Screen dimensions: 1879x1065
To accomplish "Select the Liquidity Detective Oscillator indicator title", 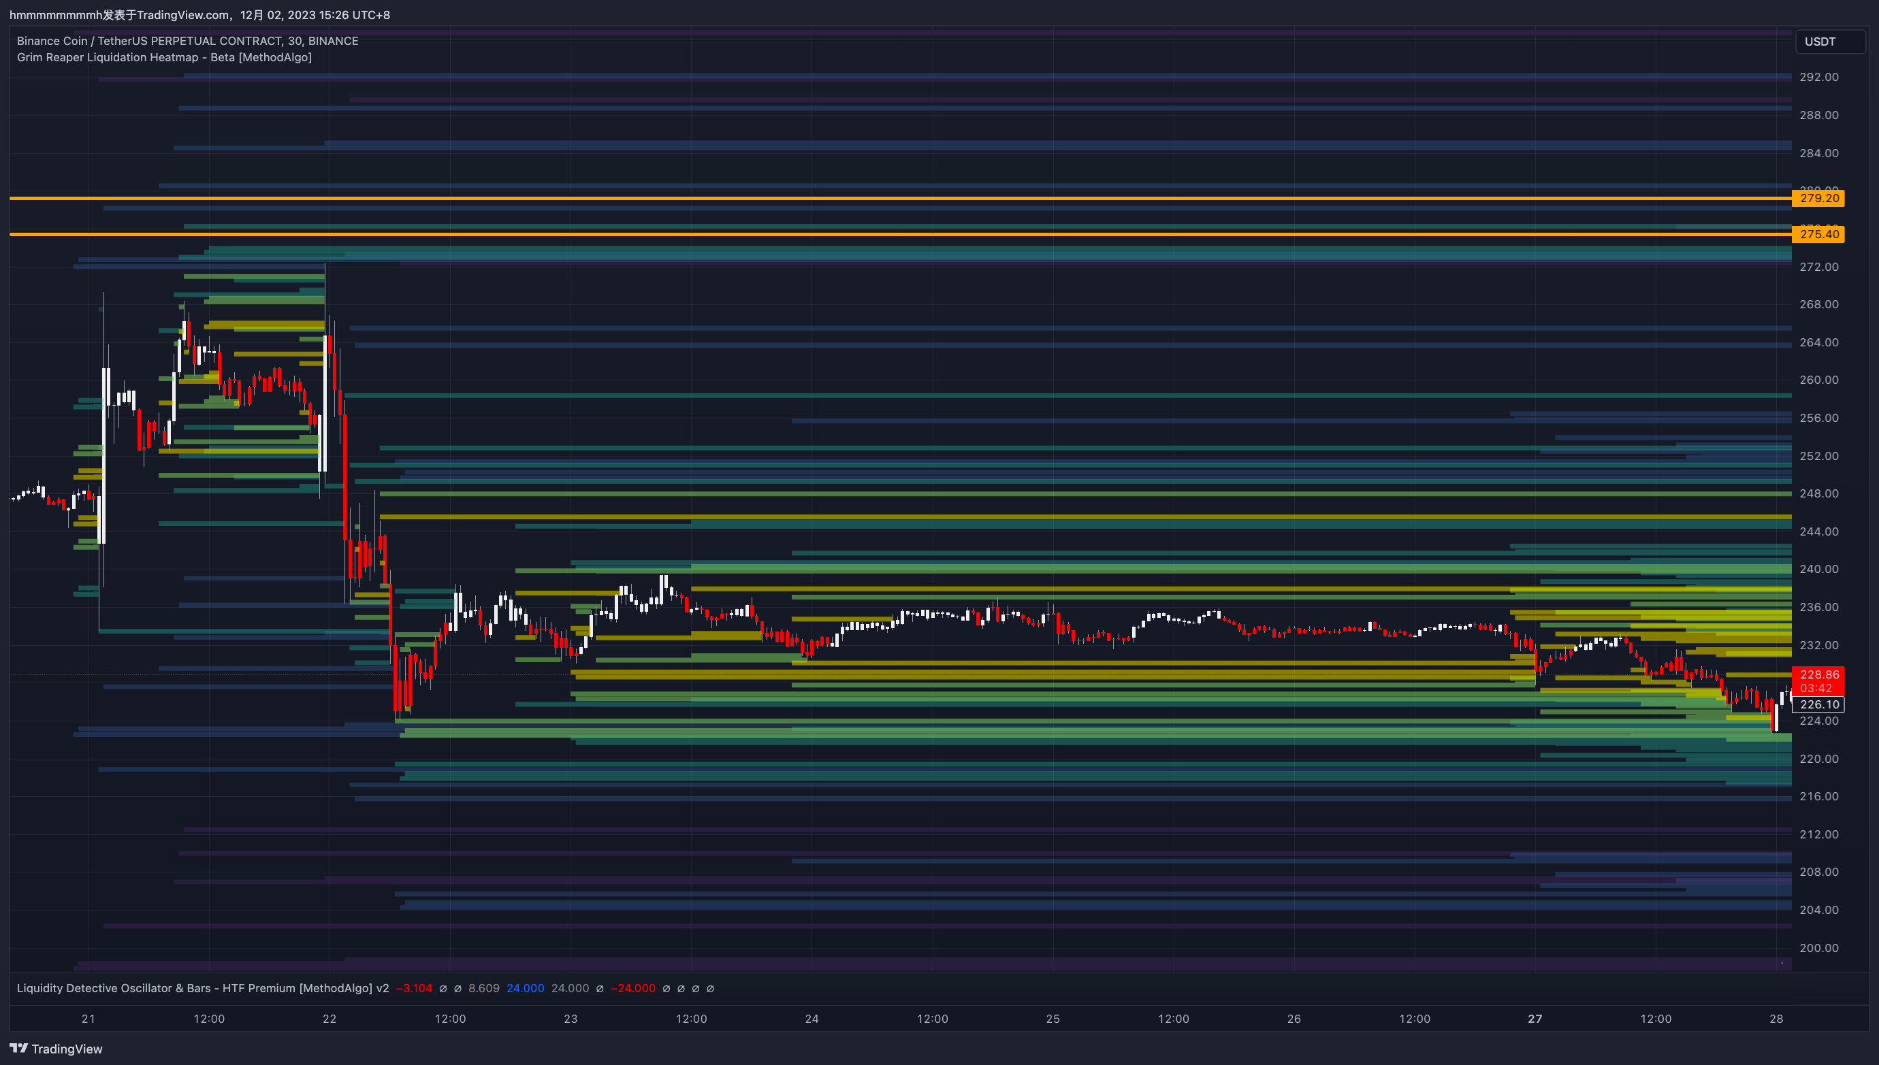I will 203,988.
